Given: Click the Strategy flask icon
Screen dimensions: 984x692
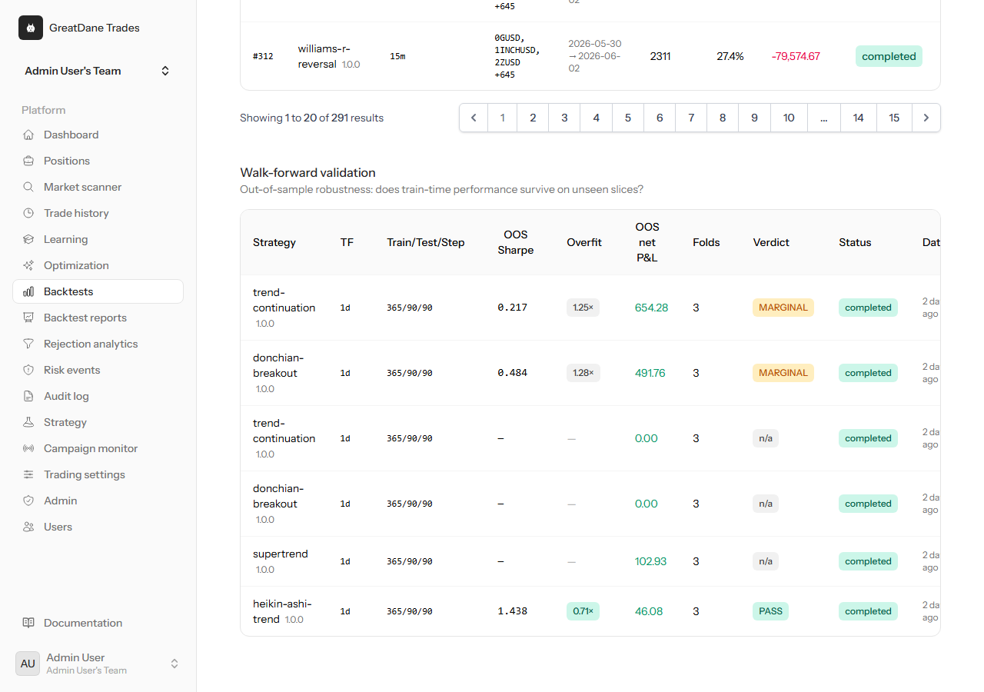Looking at the screenshot, I should tap(28, 422).
